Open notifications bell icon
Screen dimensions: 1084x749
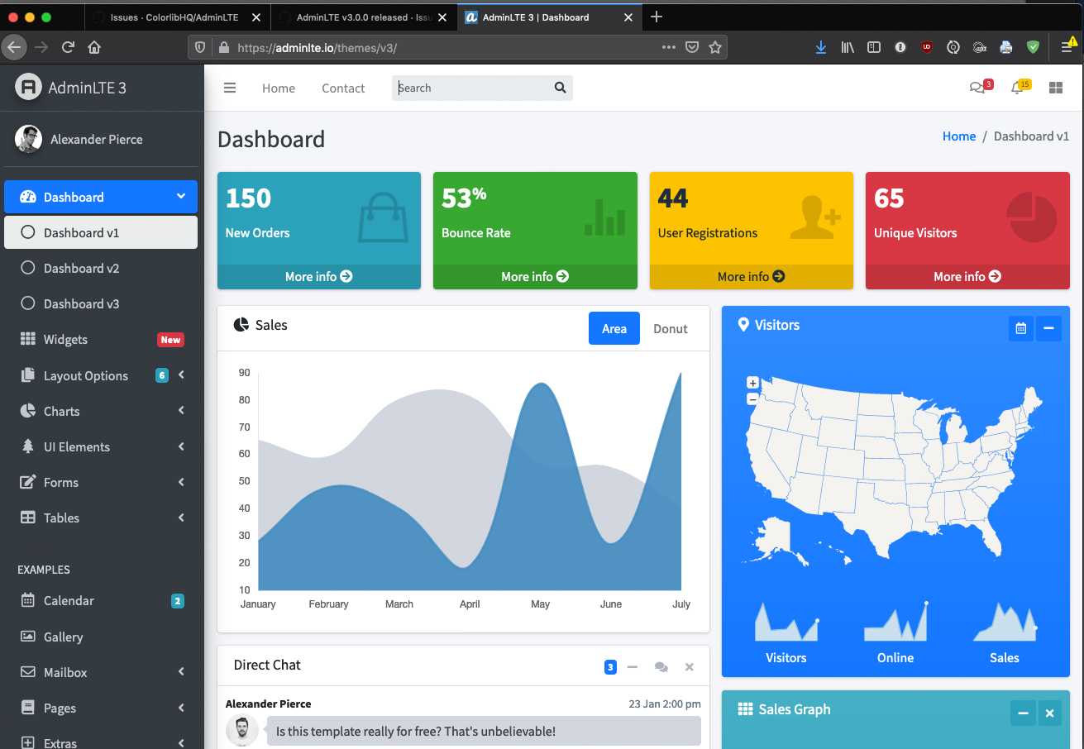tap(1019, 88)
